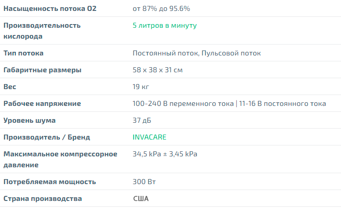The image size is (341, 210).
Task: Click the "19 кг" weight value
Action: click(x=141, y=86)
